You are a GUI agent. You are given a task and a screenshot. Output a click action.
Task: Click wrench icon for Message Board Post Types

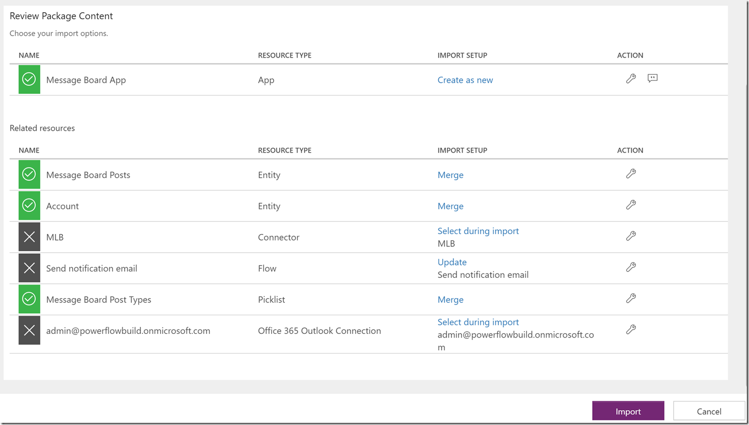point(631,299)
